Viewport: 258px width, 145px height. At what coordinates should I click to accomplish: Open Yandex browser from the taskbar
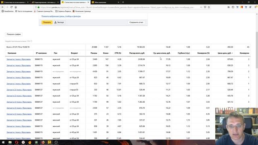(23, 142)
